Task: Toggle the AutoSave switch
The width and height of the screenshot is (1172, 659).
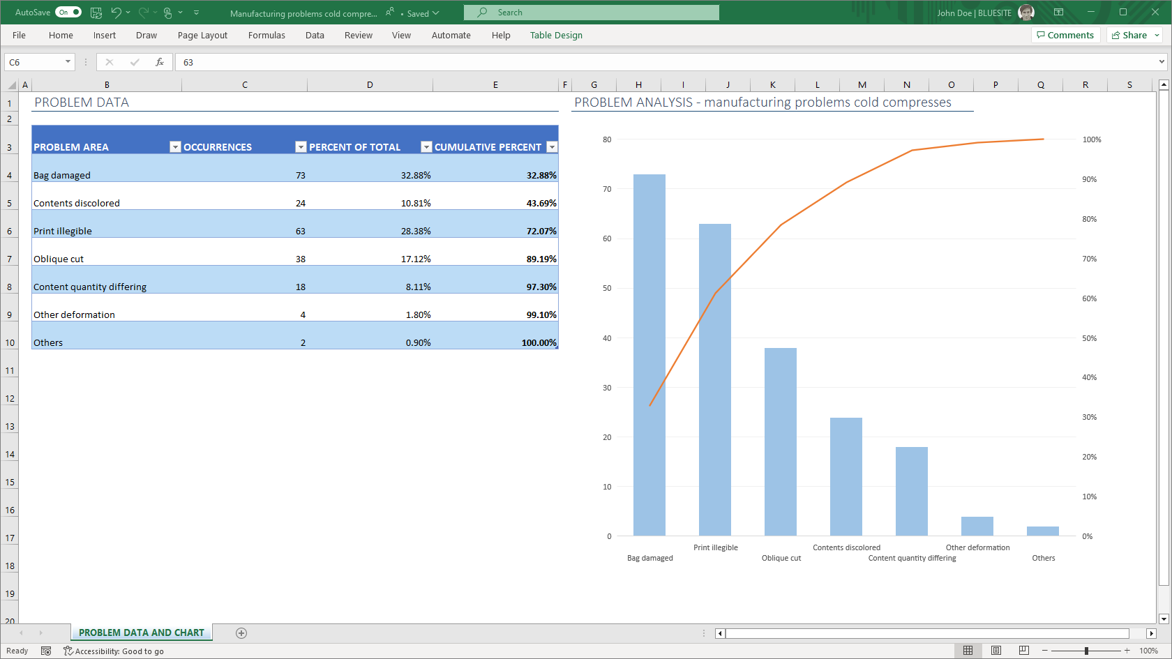Action: [68, 12]
